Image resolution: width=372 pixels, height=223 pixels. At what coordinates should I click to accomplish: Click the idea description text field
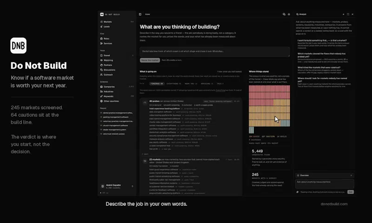click(214, 52)
